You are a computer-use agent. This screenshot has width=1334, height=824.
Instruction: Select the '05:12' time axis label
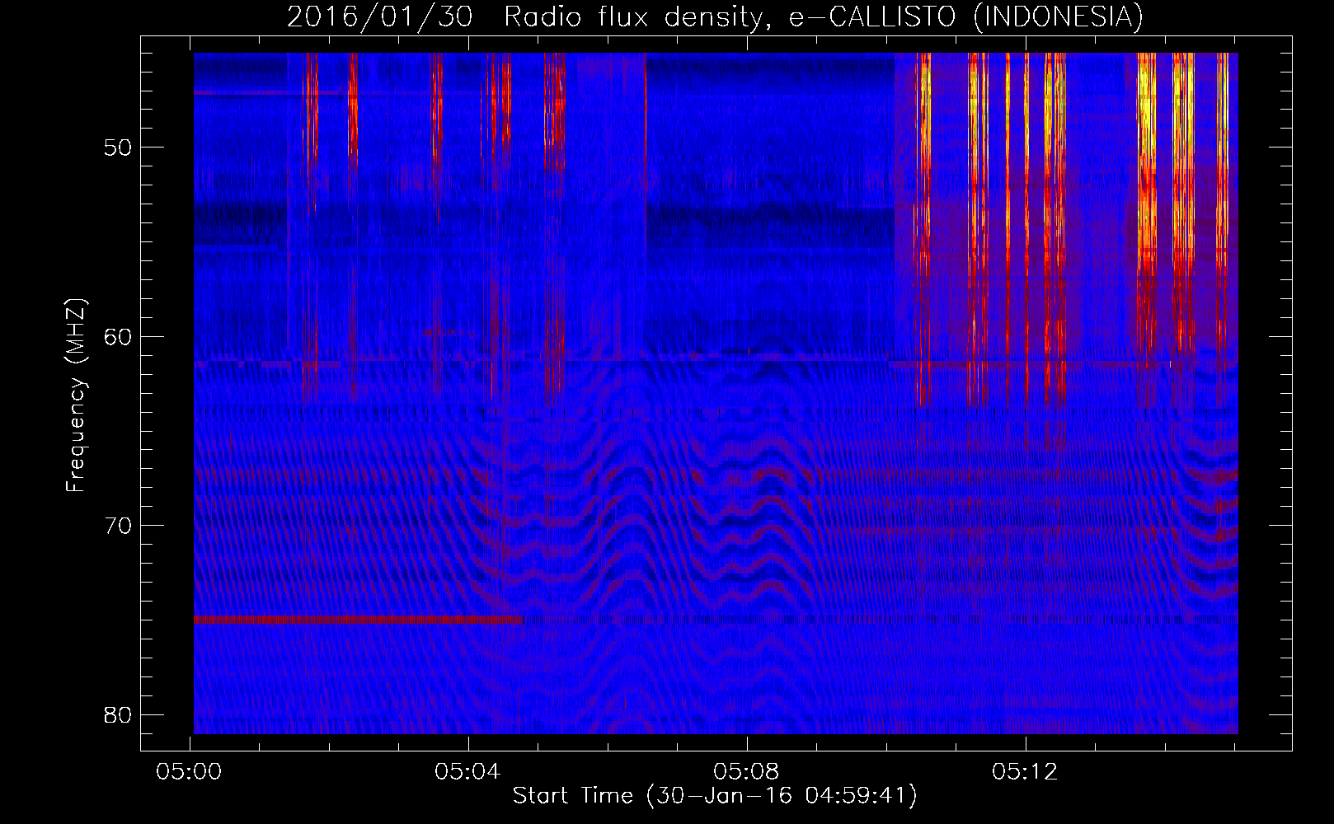pos(1025,772)
